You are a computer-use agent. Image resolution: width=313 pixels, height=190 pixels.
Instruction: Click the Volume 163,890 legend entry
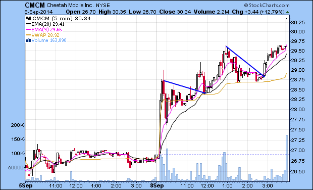(49, 40)
